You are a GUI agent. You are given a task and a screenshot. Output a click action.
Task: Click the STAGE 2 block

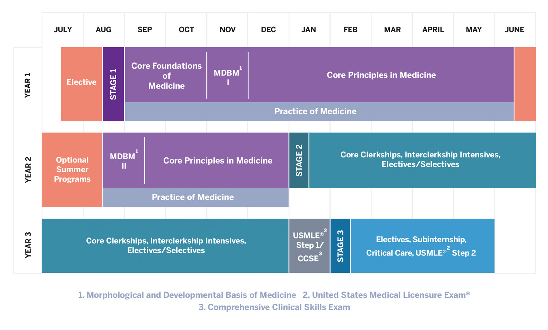299,160
